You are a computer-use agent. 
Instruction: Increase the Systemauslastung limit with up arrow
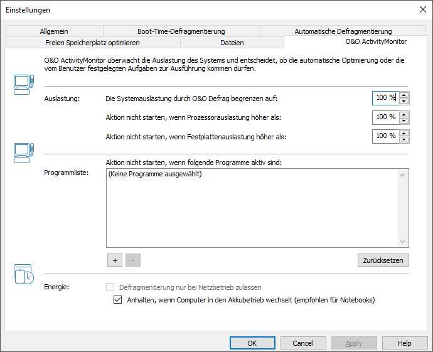[404, 95]
